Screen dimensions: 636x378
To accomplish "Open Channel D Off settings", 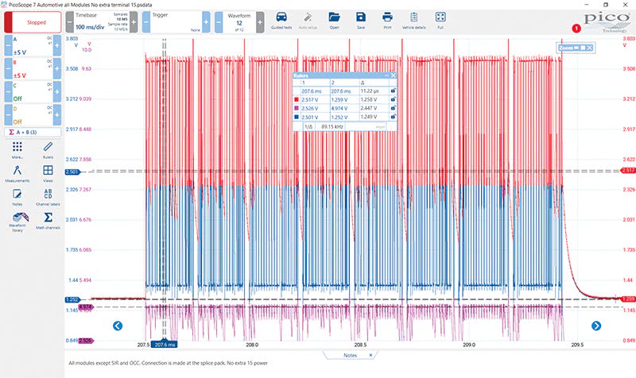I will (33, 114).
